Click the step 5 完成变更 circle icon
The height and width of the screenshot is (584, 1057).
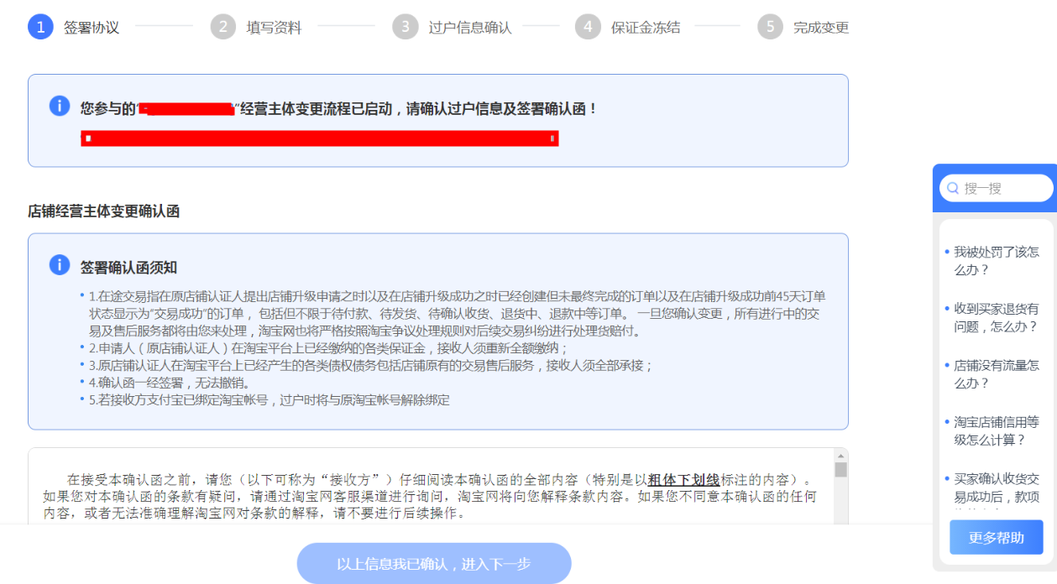point(770,27)
